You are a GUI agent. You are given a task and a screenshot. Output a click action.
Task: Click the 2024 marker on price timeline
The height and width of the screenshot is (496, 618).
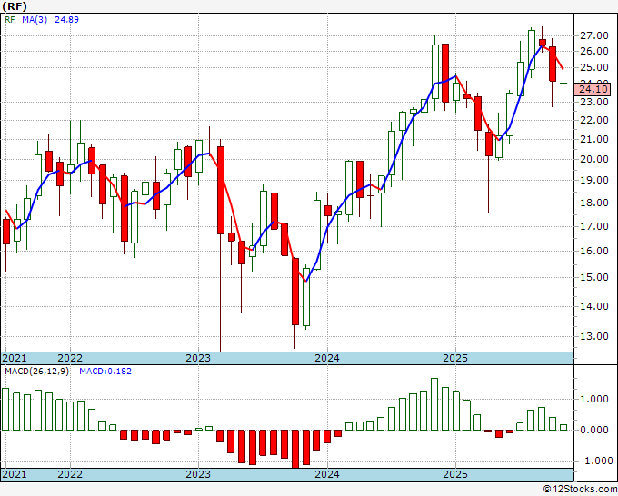click(x=327, y=358)
